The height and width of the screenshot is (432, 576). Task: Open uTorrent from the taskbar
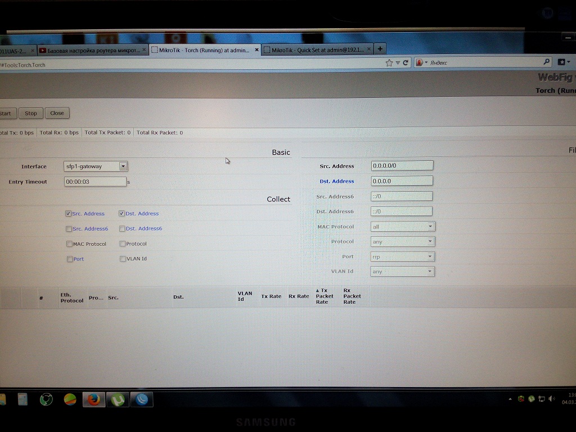click(118, 400)
